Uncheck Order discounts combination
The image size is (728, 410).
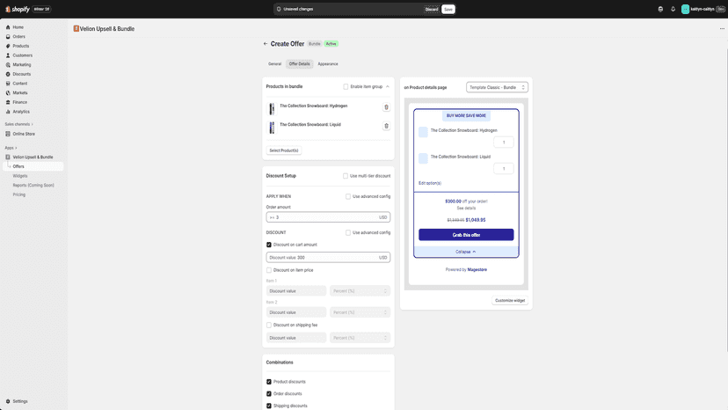tap(269, 394)
